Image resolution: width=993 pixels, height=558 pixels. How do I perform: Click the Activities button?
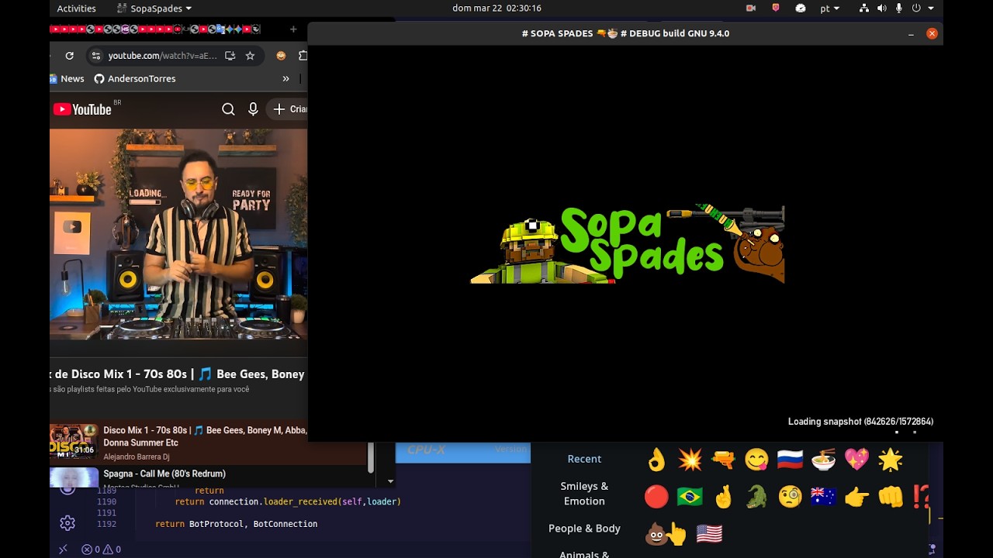[76, 9]
